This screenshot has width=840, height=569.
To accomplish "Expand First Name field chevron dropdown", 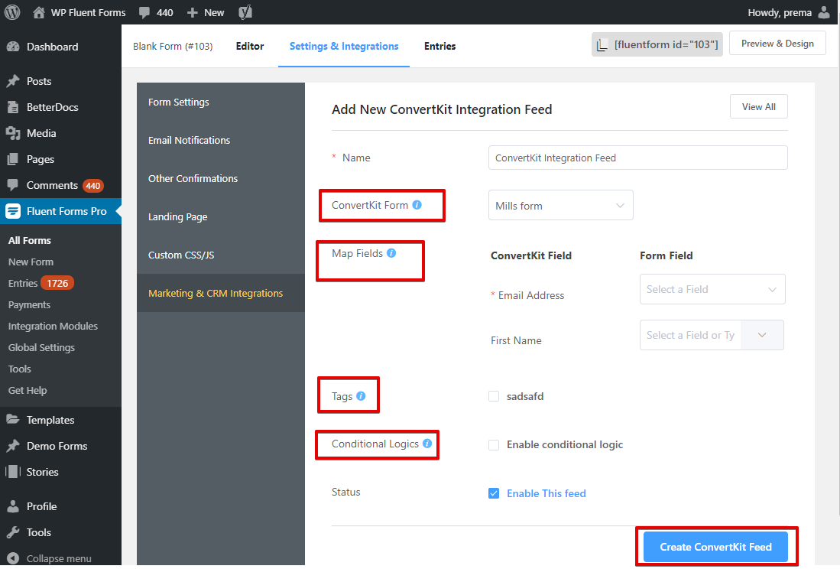I will click(x=762, y=335).
